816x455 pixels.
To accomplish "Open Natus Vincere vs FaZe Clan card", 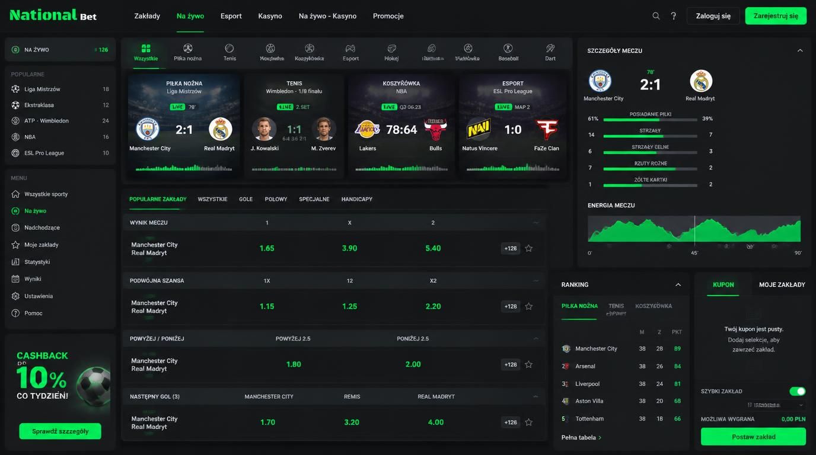I will click(512, 126).
